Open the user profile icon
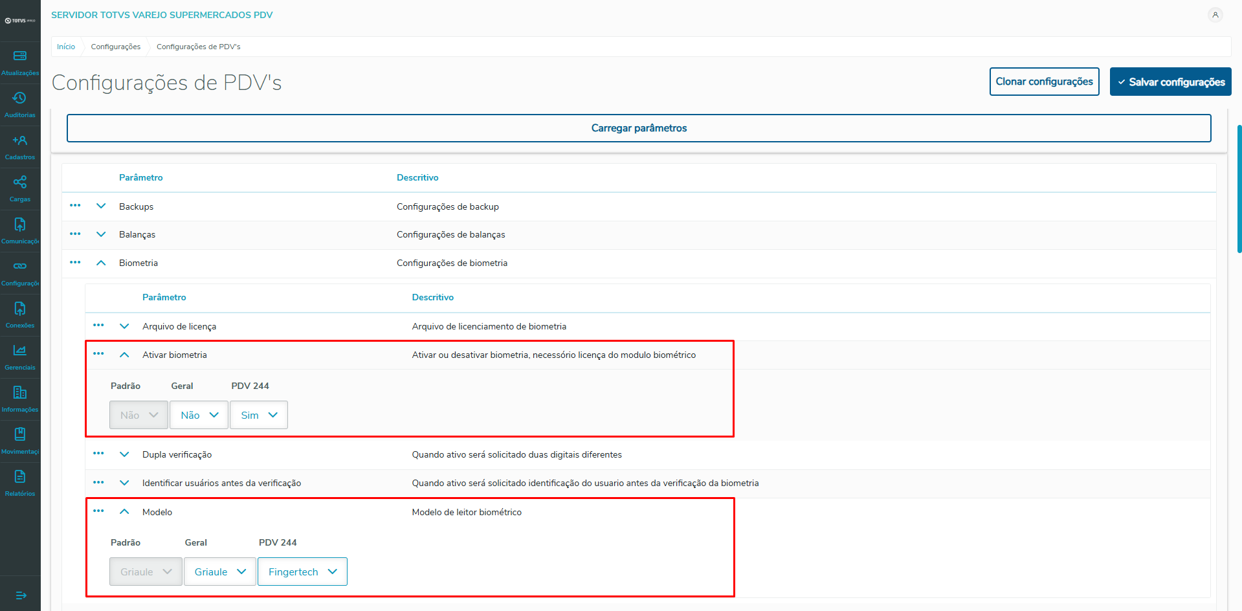1242x611 pixels. pyautogui.click(x=1215, y=15)
